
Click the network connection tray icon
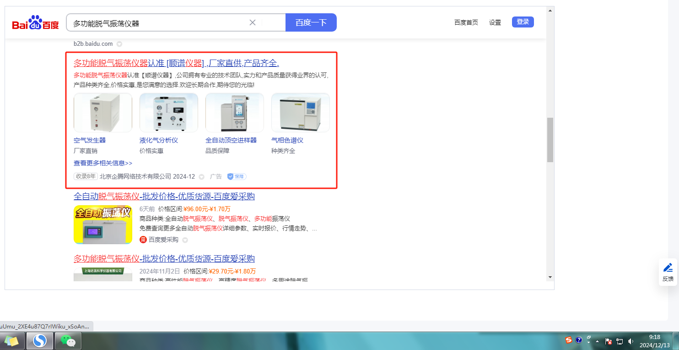pos(620,341)
